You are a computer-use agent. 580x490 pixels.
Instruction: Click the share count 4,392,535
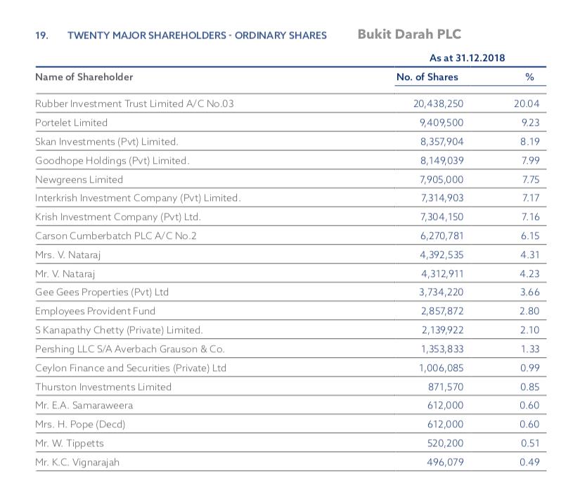tap(442, 255)
